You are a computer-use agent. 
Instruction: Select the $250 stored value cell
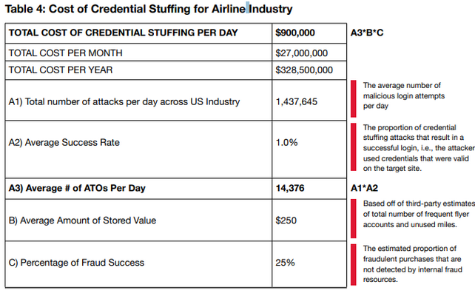pyautogui.click(x=286, y=221)
